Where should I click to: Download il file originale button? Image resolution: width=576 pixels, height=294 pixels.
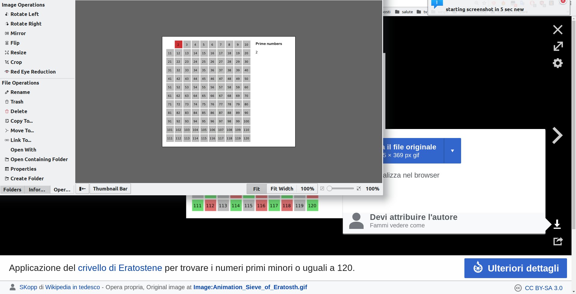[x=413, y=151]
